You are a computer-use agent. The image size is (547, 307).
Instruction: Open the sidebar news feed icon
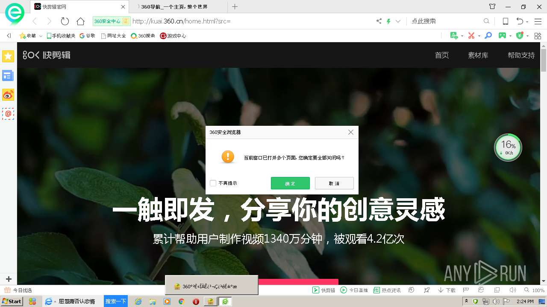coord(8,75)
